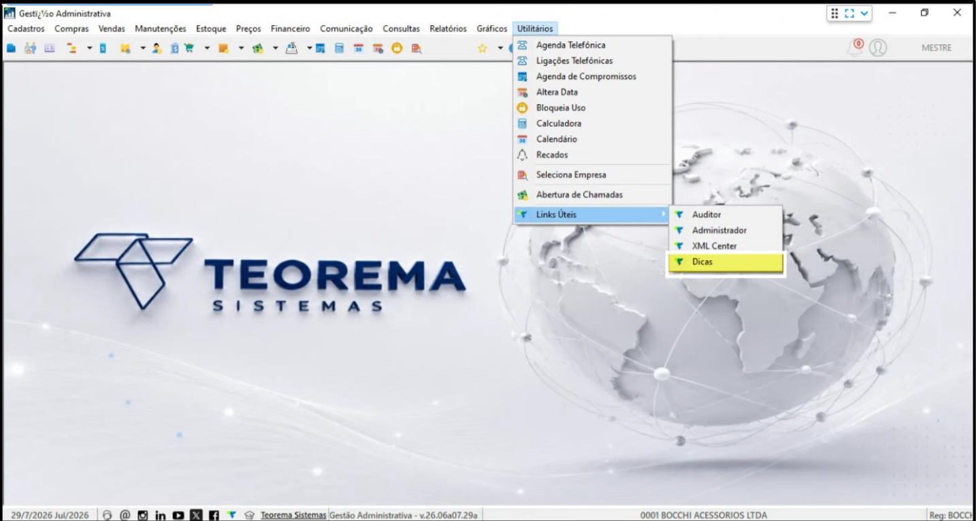
Task: Click the MESTRE user label
Action: [937, 48]
